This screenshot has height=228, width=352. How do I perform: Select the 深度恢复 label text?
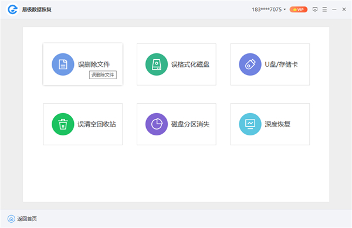tap(277, 124)
